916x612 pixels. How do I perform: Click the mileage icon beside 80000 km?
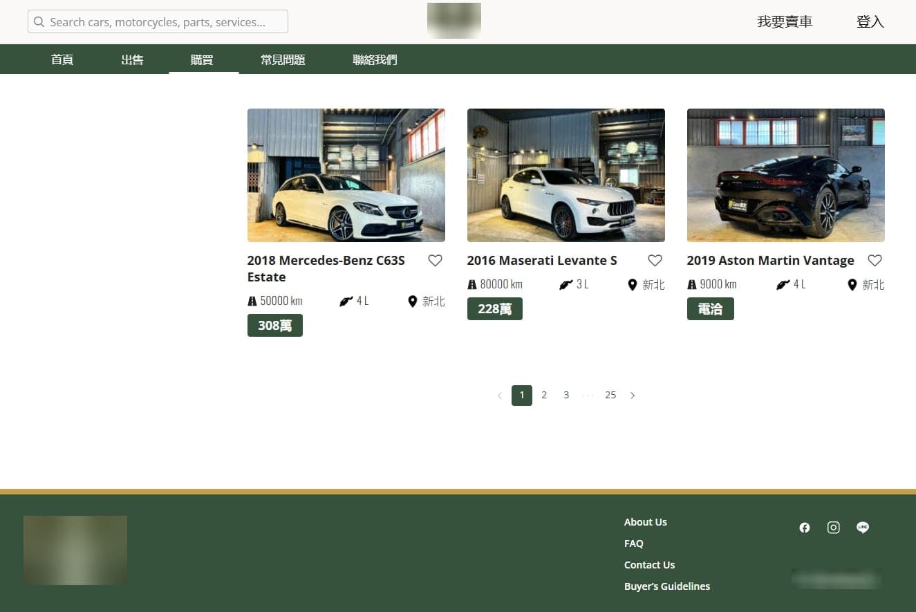point(472,285)
